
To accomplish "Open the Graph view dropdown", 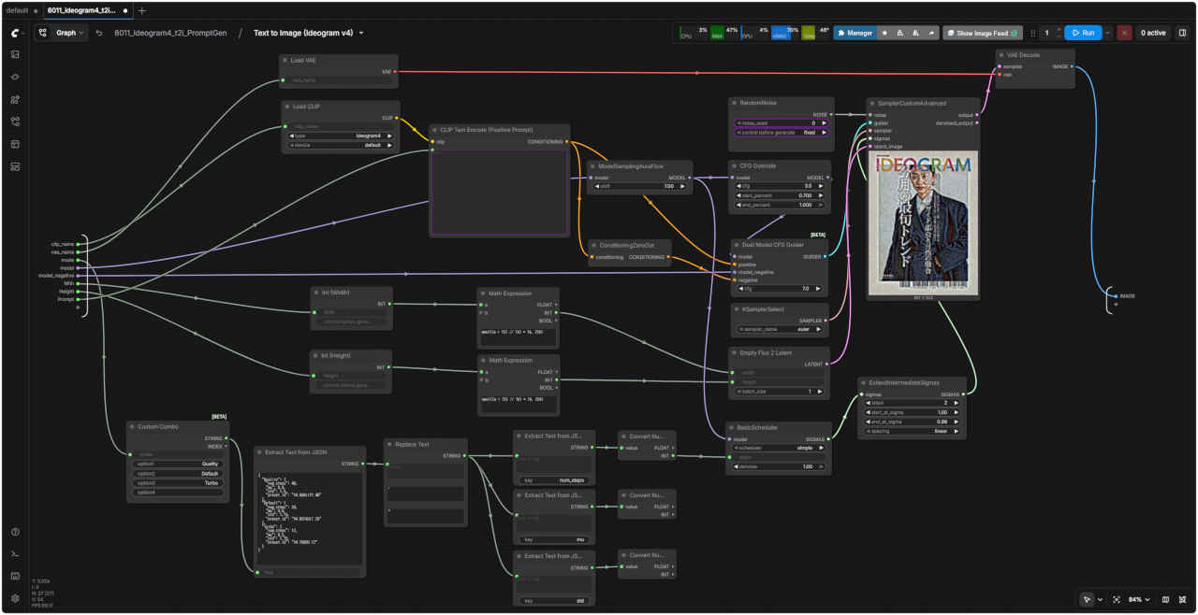I will [x=61, y=33].
